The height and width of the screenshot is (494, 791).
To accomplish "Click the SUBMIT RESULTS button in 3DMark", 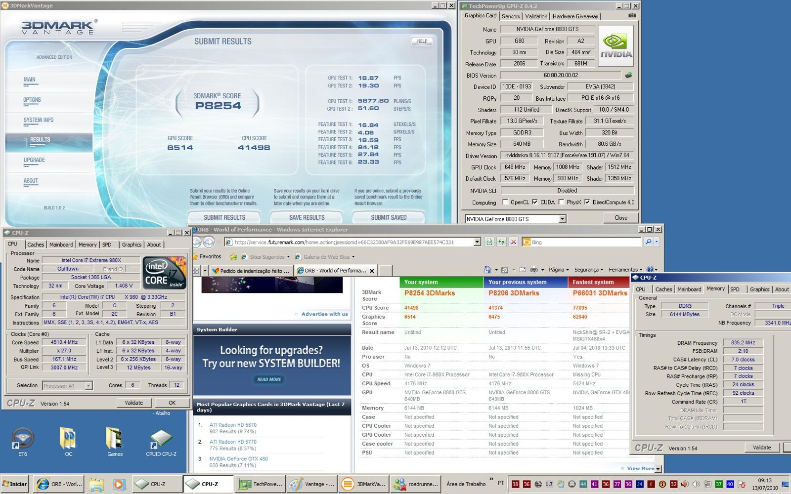I will tap(224, 217).
